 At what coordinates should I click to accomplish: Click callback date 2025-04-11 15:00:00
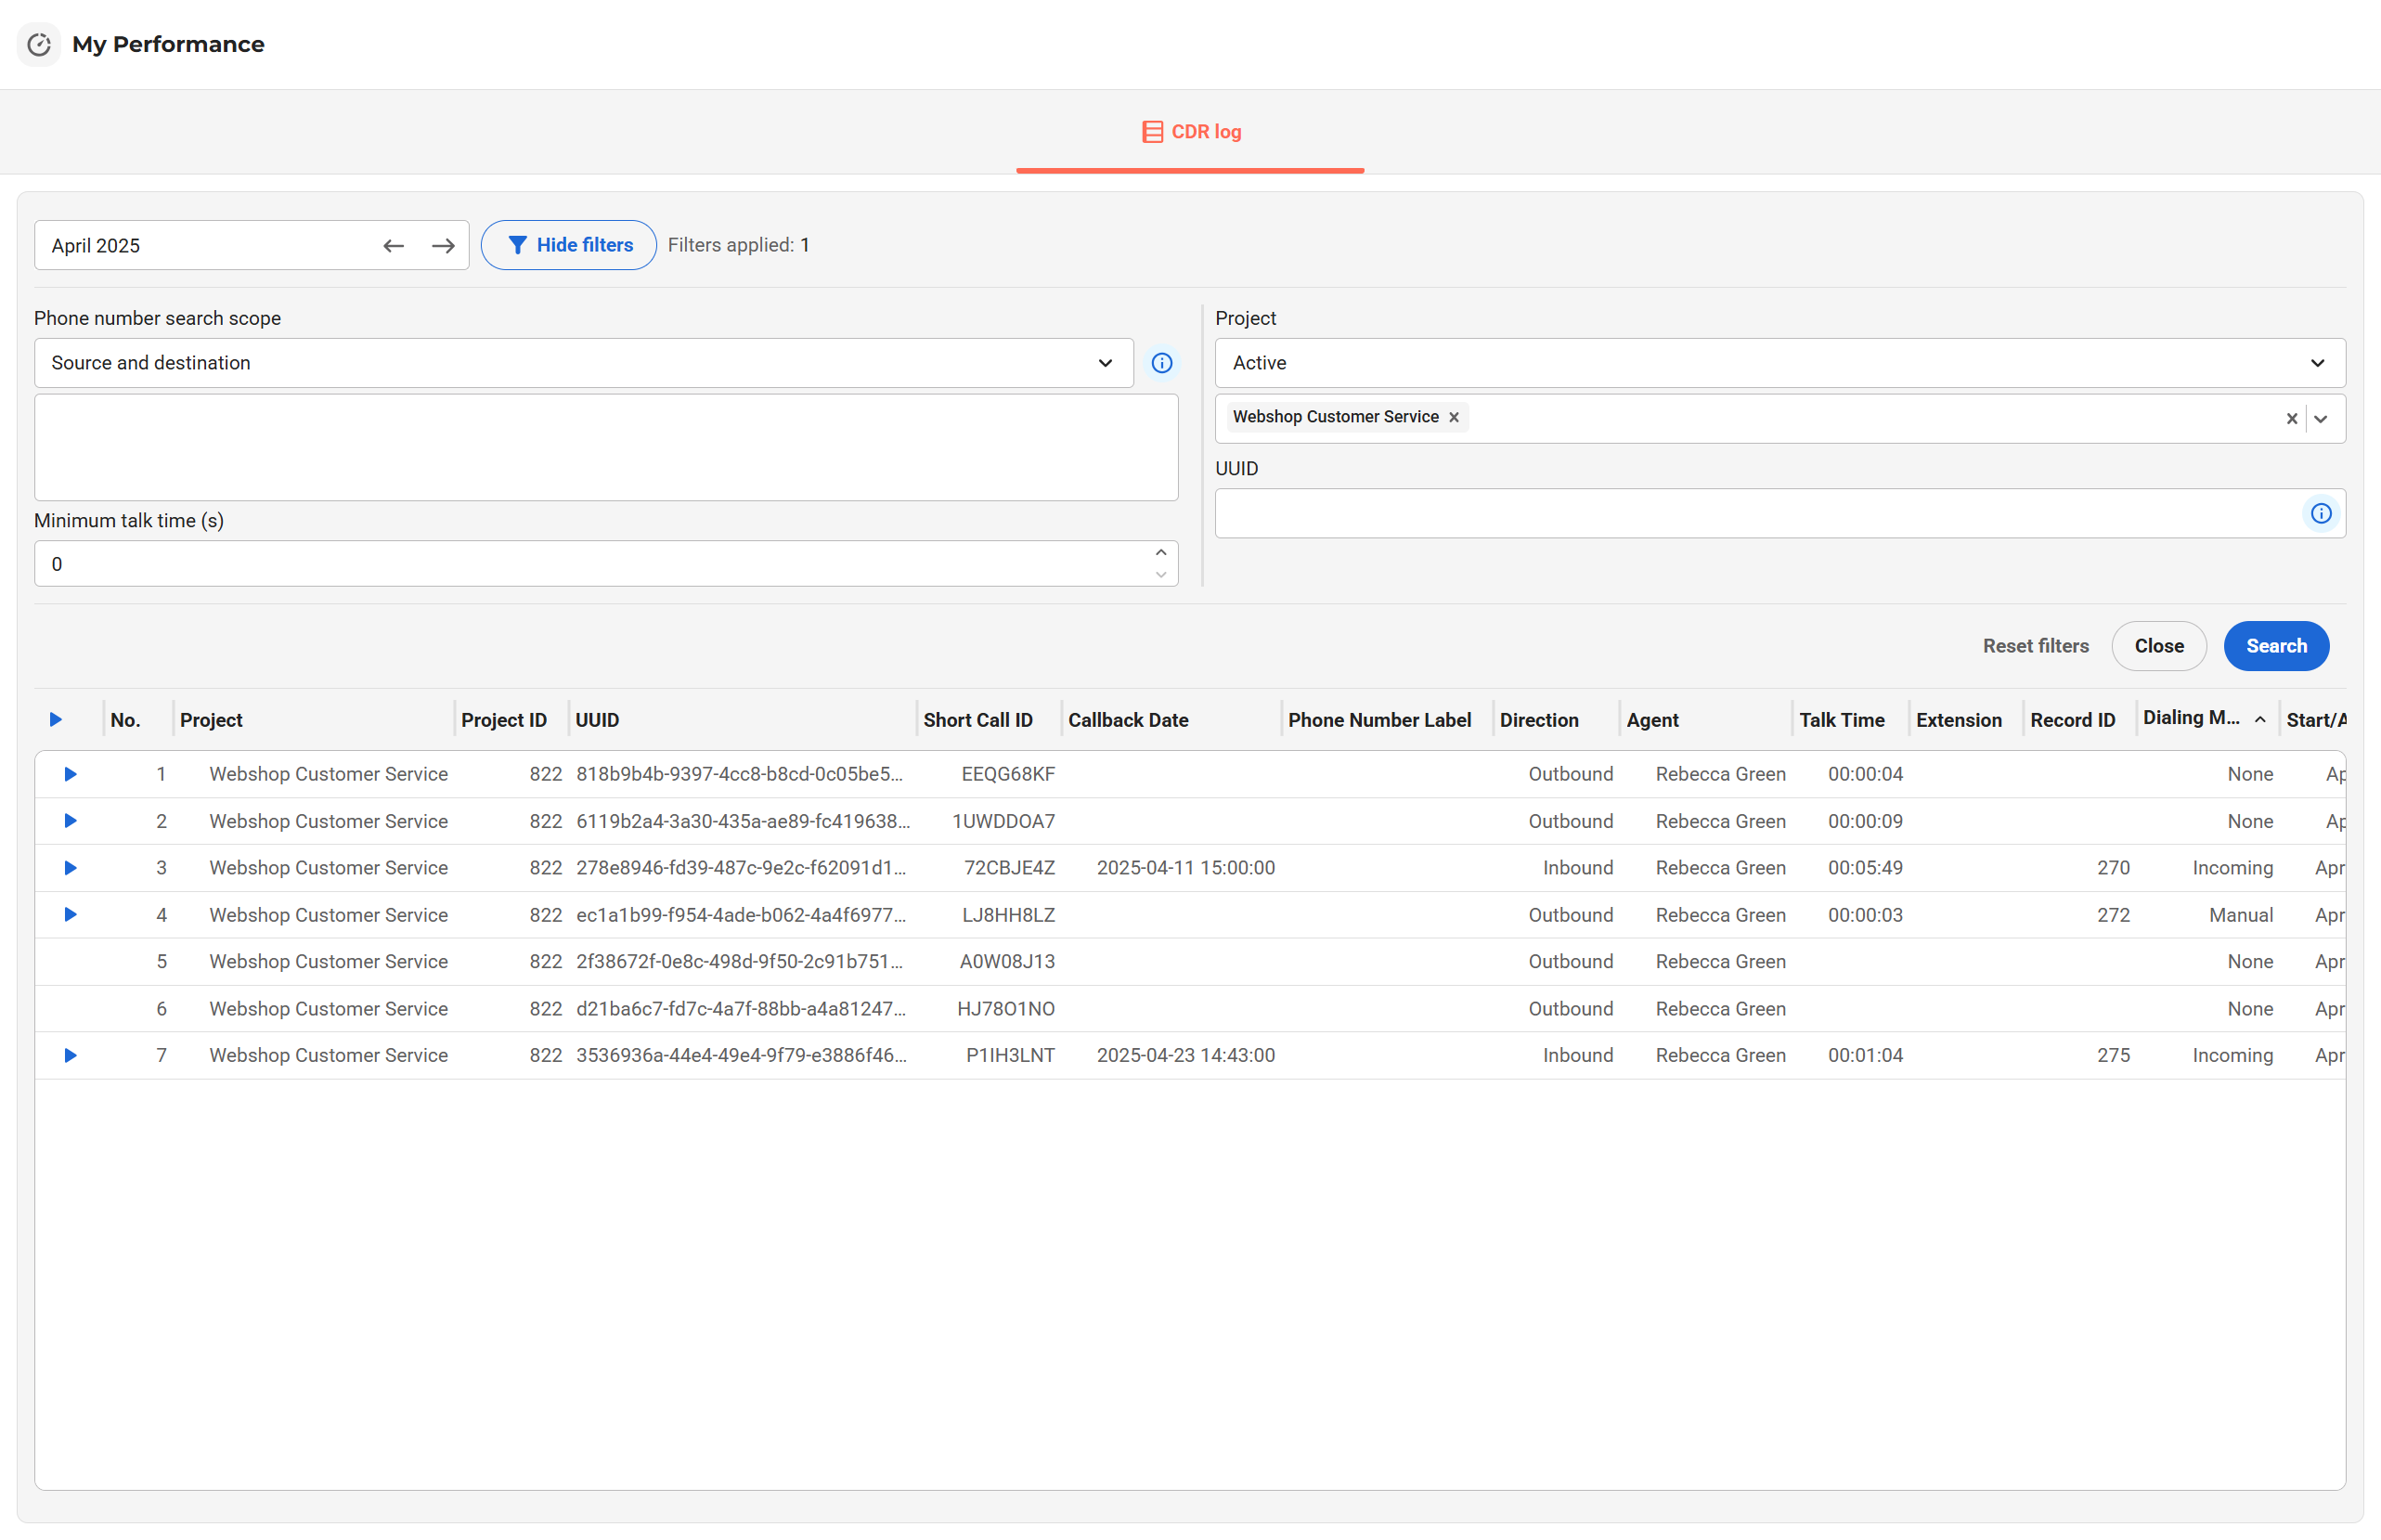pos(1185,868)
